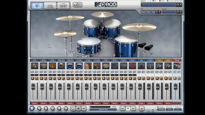Click the cowbell in the kit view
This screenshot has height=115, width=205.
tap(146, 47)
